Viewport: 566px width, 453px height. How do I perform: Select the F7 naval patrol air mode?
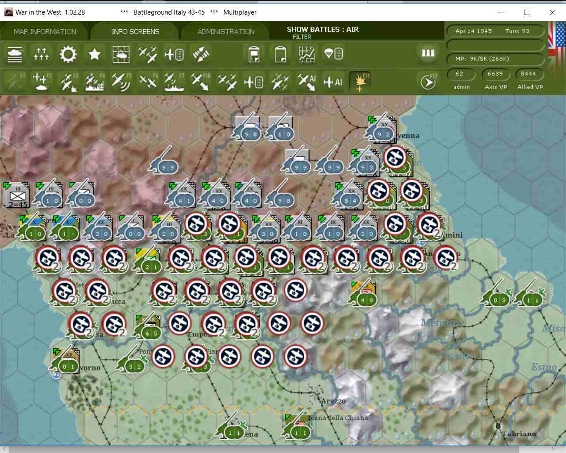pyautogui.click(x=174, y=82)
